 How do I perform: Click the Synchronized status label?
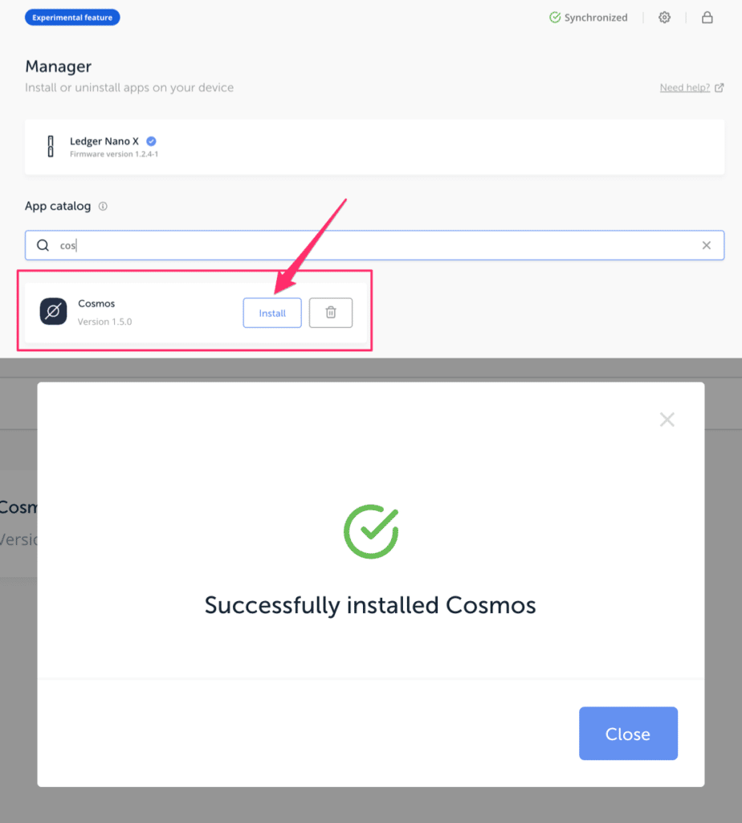point(596,17)
